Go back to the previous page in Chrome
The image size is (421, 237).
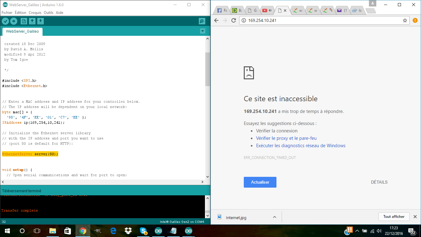click(x=216, y=20)
